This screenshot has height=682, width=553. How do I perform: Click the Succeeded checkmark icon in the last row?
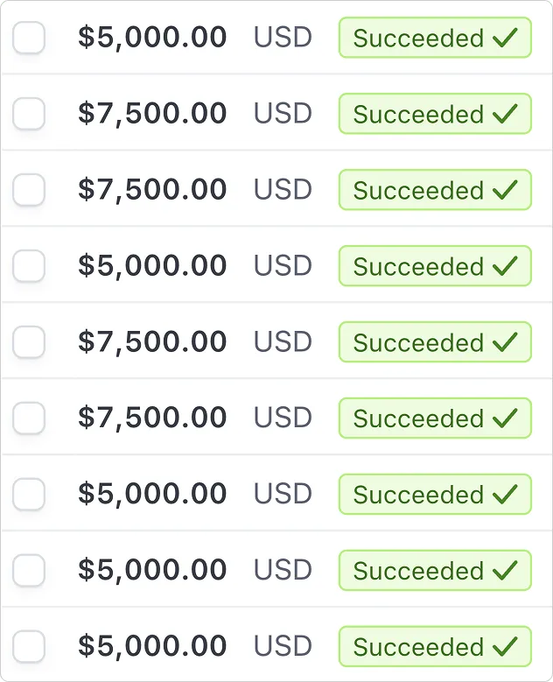pyautogui.click(x=505, y=647)
